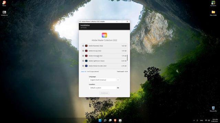Select the New folder desktop icon

(213, 13)
